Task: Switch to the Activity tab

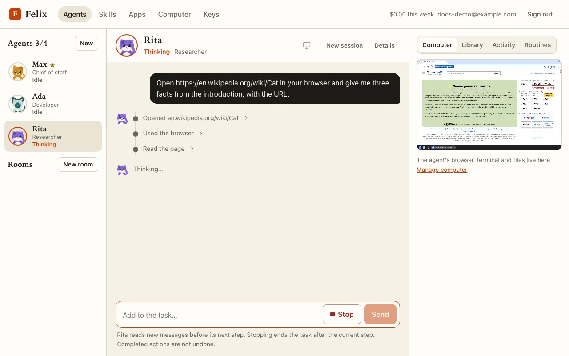Action: click(504, 45)
